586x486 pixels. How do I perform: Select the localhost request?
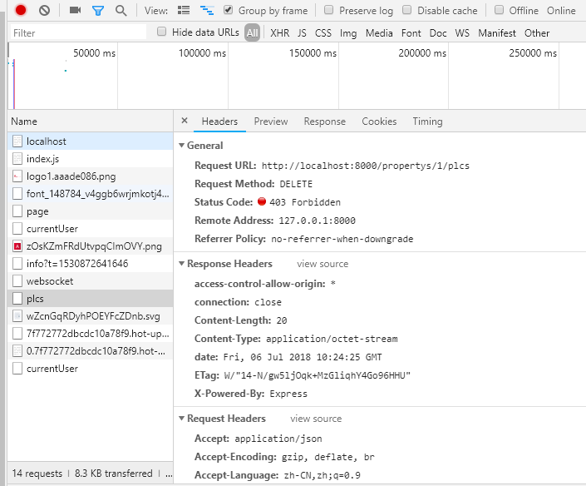(x=90, y=141)
